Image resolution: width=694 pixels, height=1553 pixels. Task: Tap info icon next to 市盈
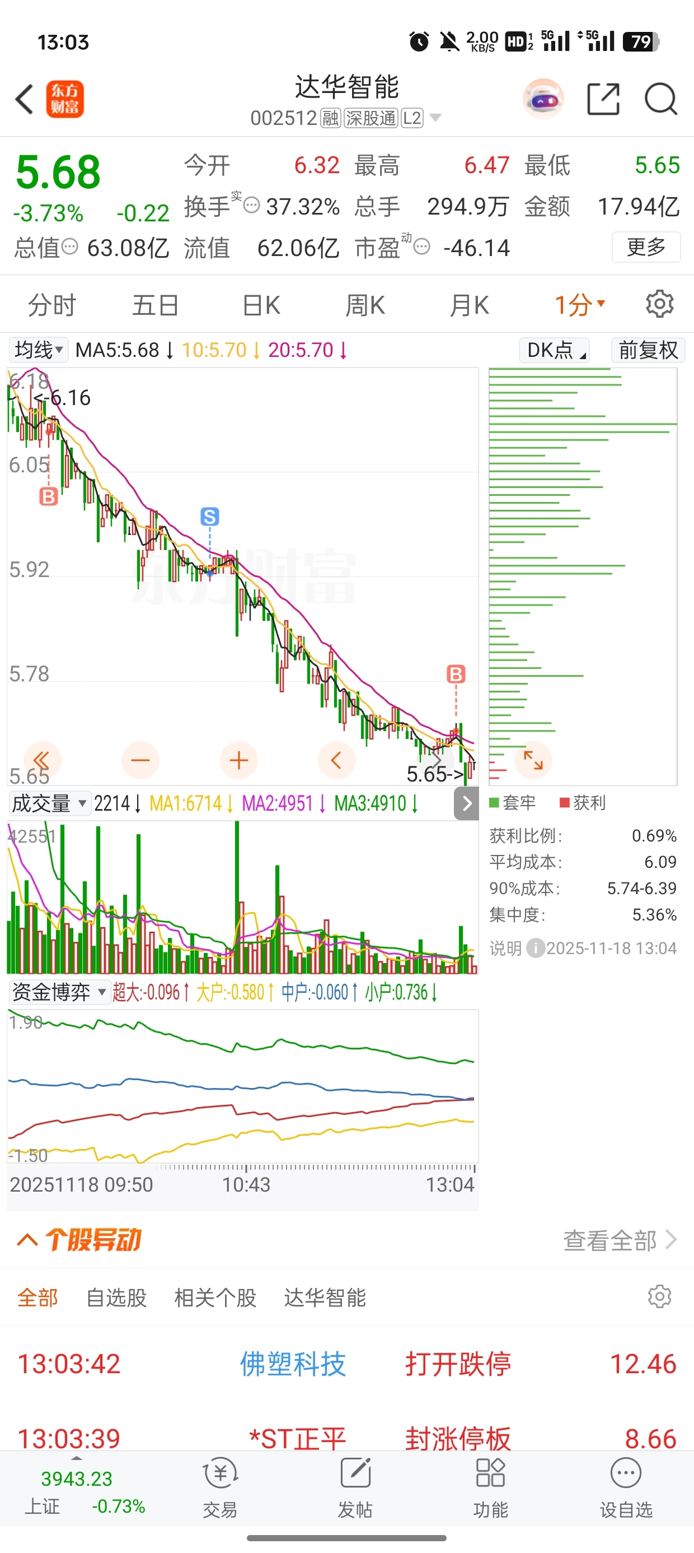(x=423, y=246)
